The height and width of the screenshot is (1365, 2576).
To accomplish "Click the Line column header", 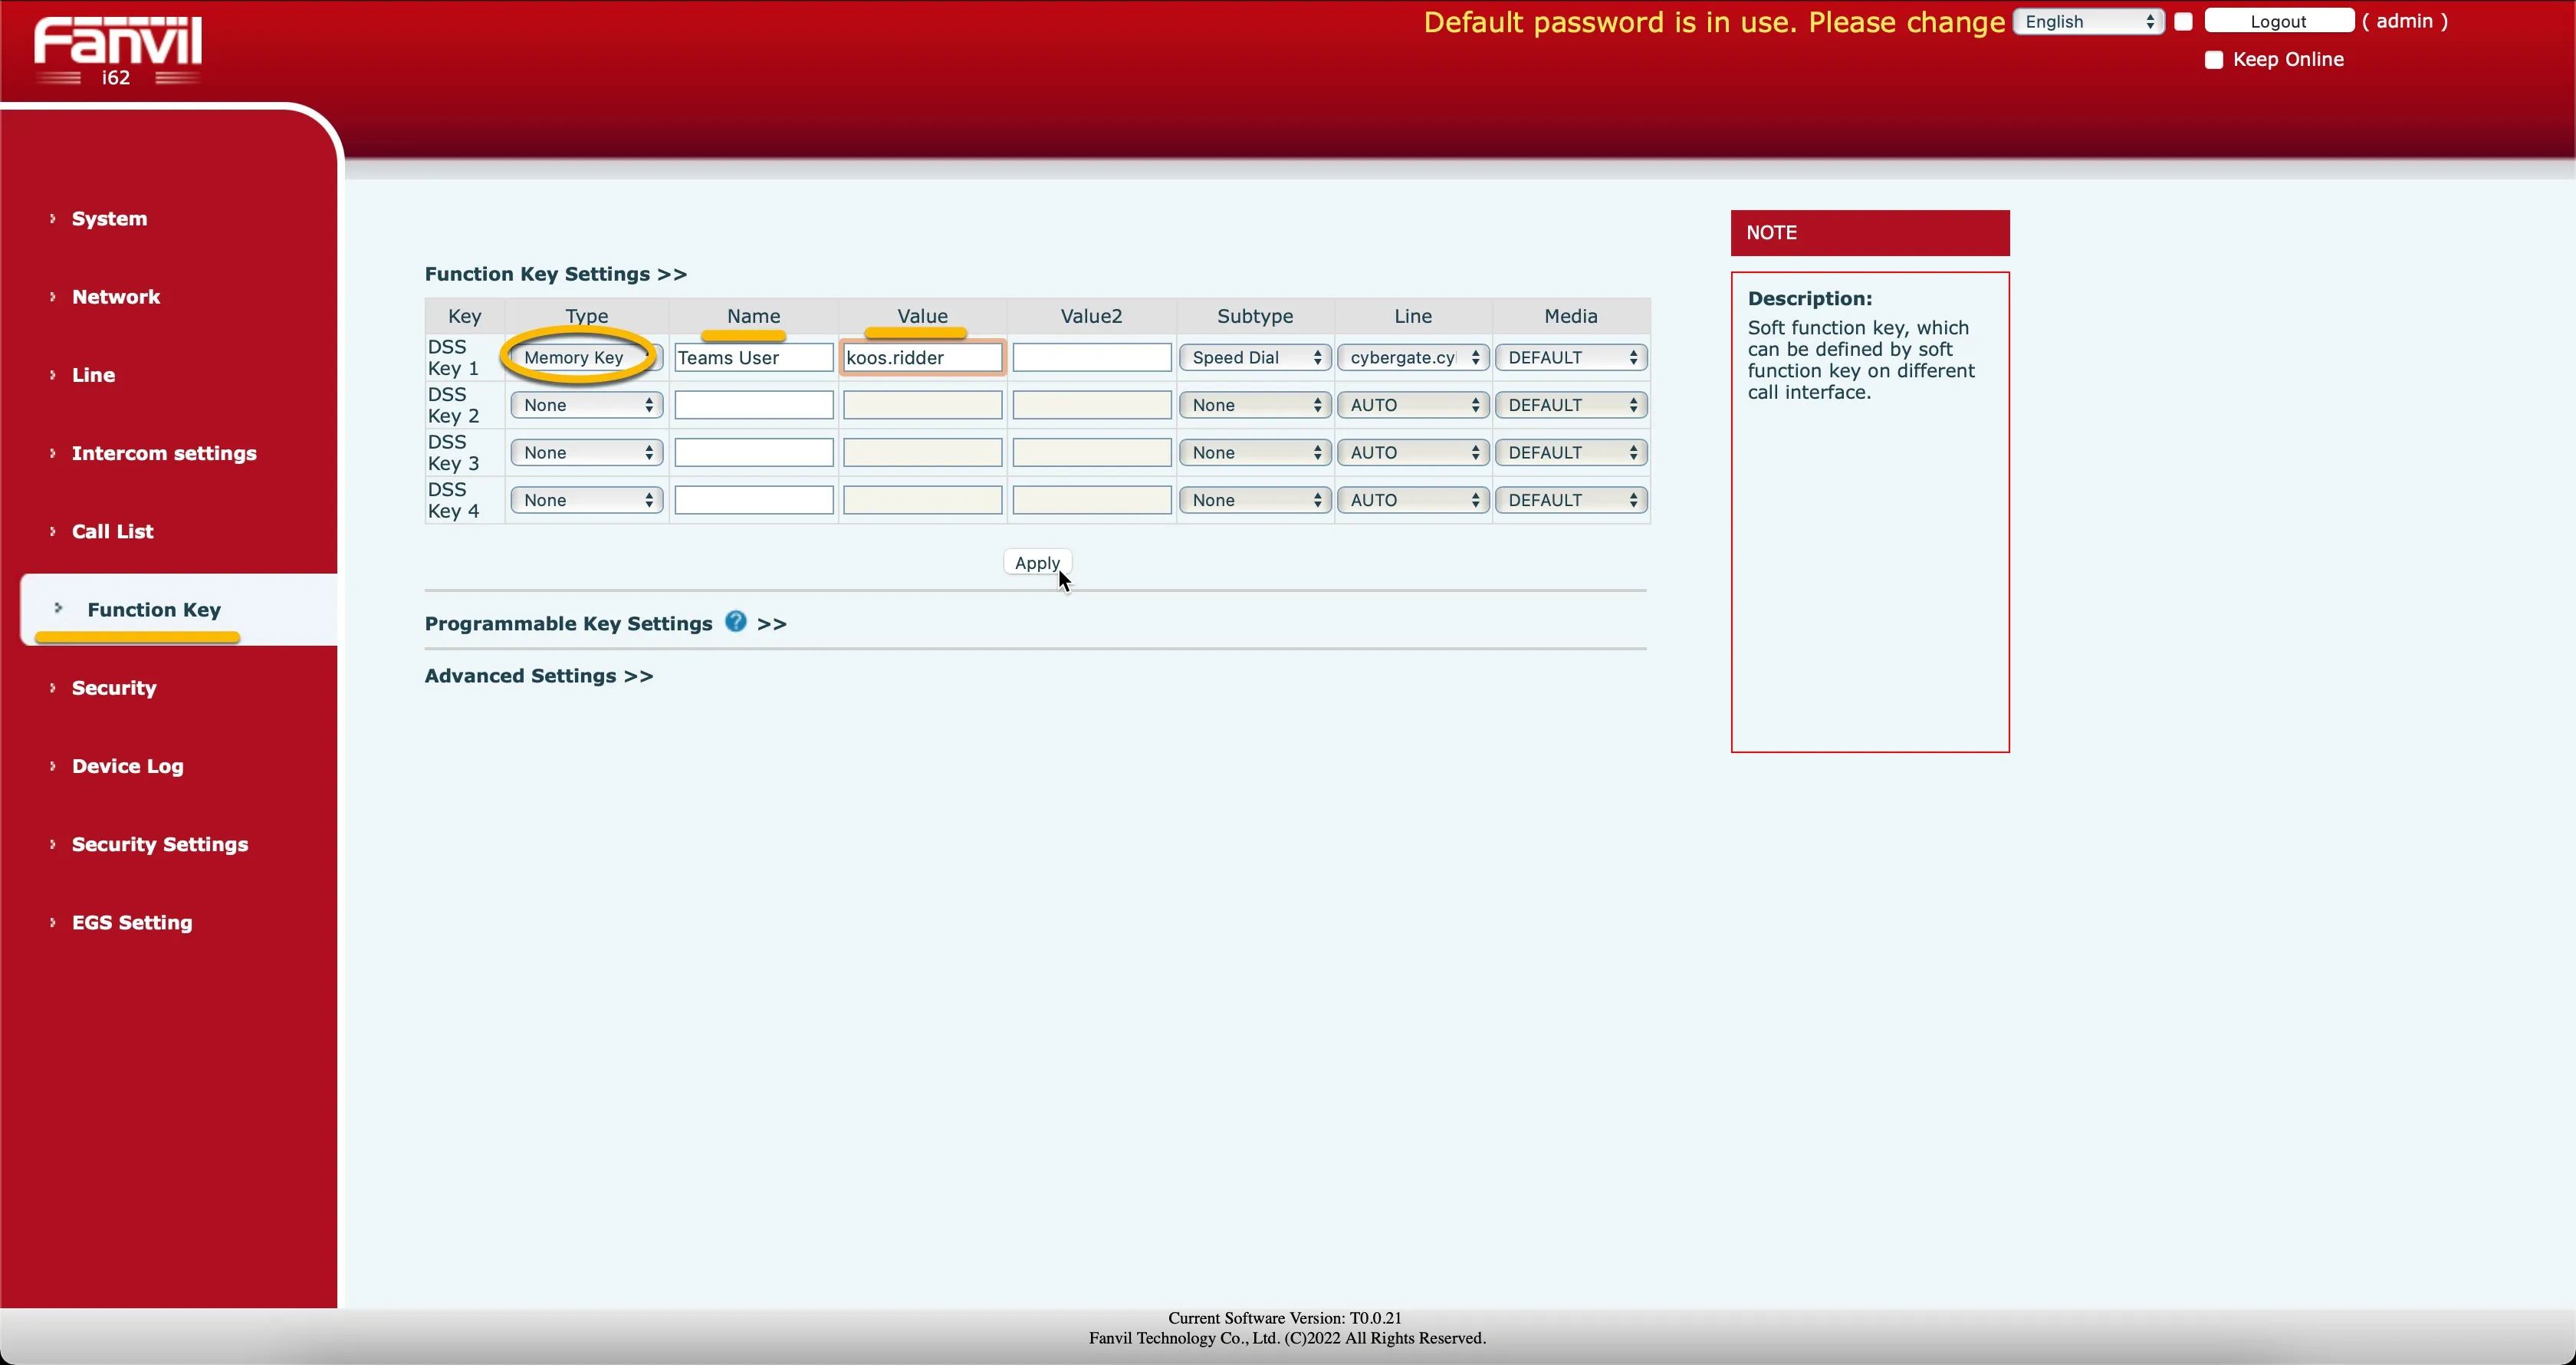I will (x=1413, y=316).
